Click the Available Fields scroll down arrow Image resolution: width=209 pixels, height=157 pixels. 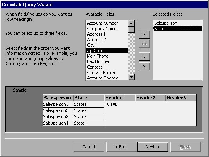click(x=132, y=77)
